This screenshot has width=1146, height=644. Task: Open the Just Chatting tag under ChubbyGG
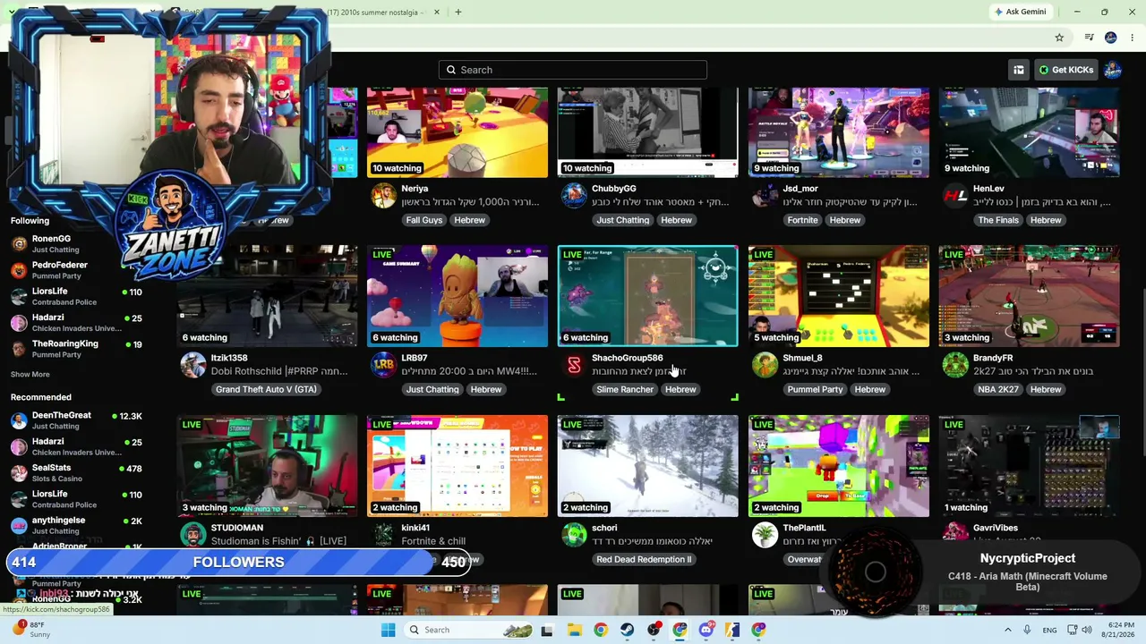[x=622, y=220]
